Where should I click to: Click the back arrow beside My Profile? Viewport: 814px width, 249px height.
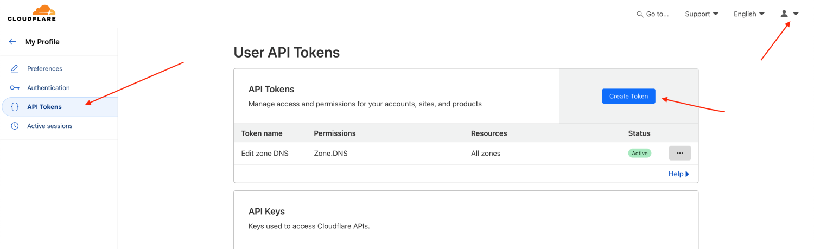(x=12, y=42)
